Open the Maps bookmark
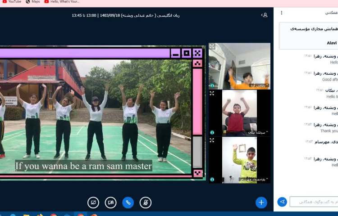 click(32, 2)
